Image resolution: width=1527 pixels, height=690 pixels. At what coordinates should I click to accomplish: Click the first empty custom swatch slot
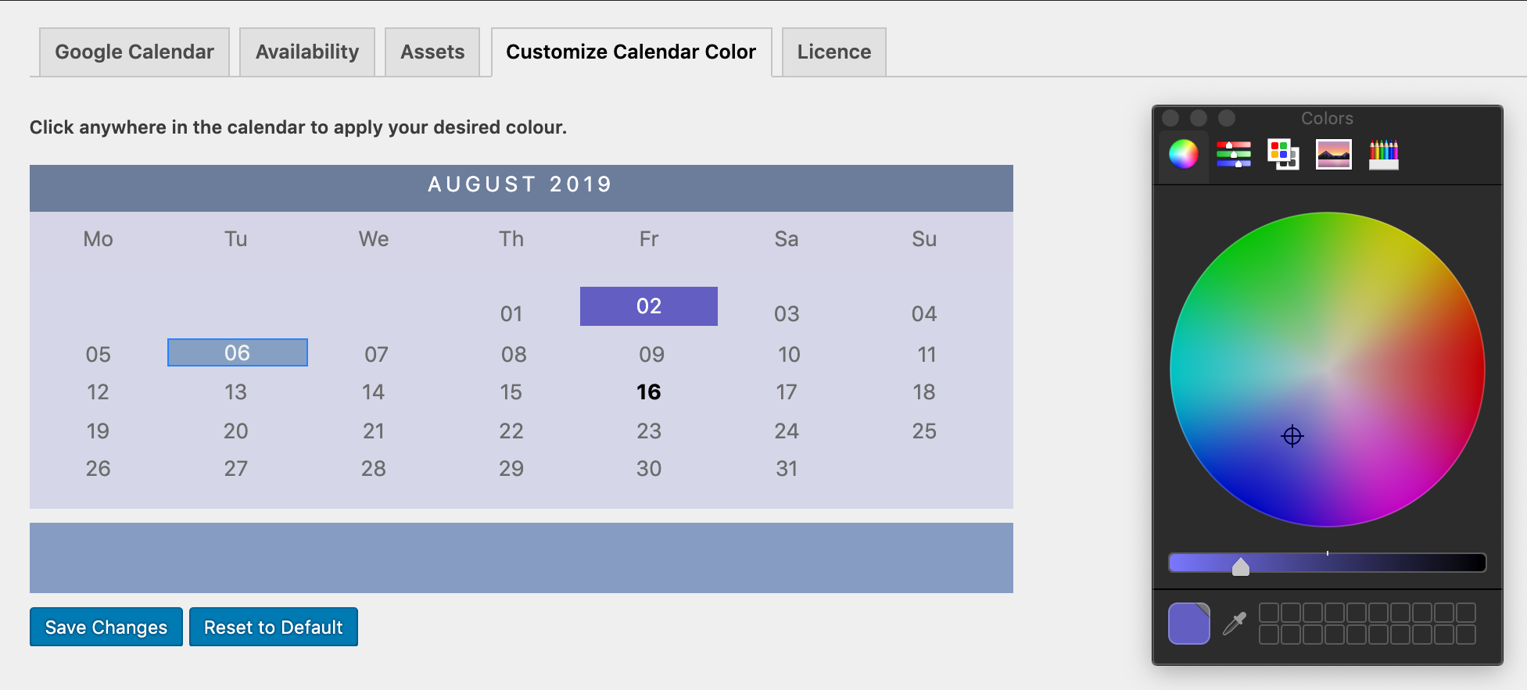tap(1269, 612)
